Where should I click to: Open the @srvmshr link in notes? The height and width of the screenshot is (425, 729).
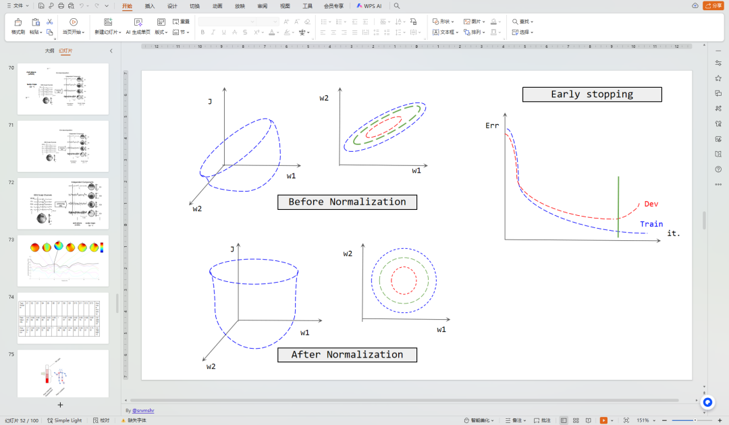143,411
